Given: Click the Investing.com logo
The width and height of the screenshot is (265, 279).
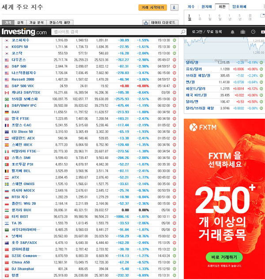Looking at the screenshot, I should click(x=24, y=32).
